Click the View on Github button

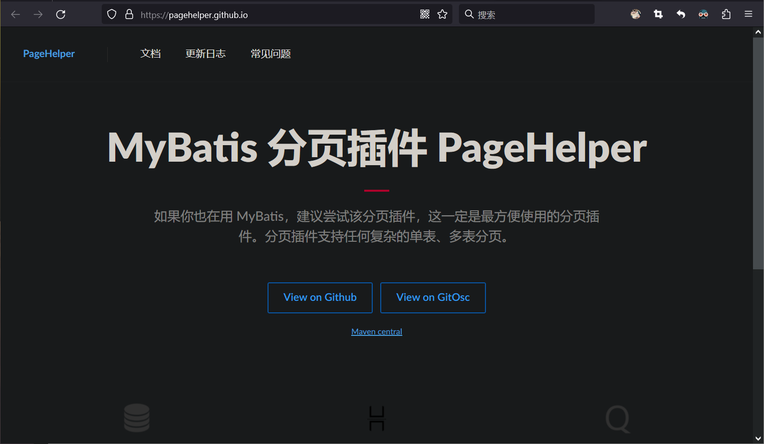320,298
